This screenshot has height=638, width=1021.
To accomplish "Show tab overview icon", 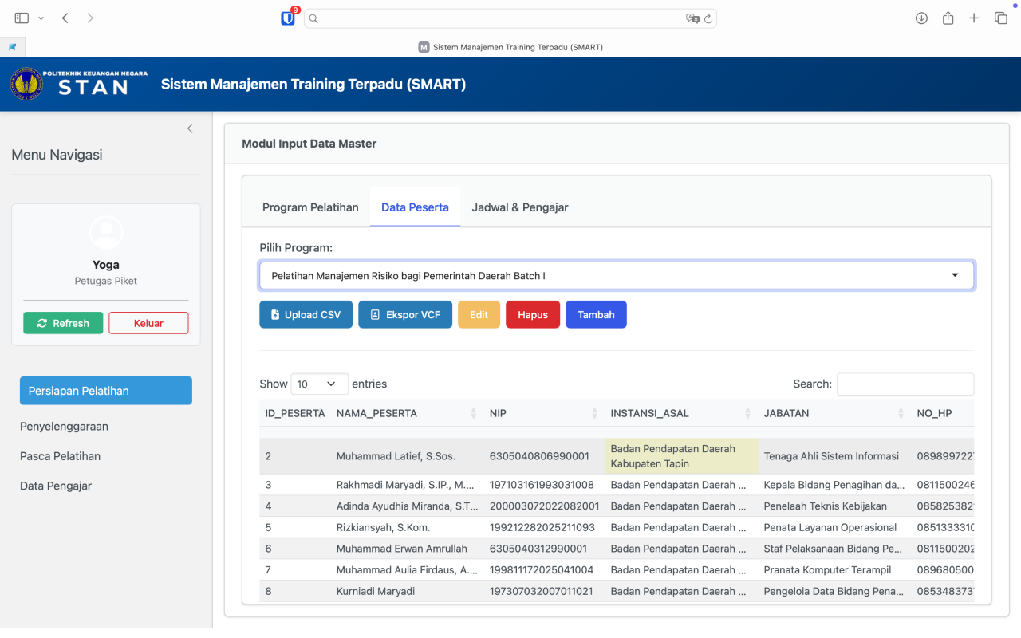I will (1000, 18).
